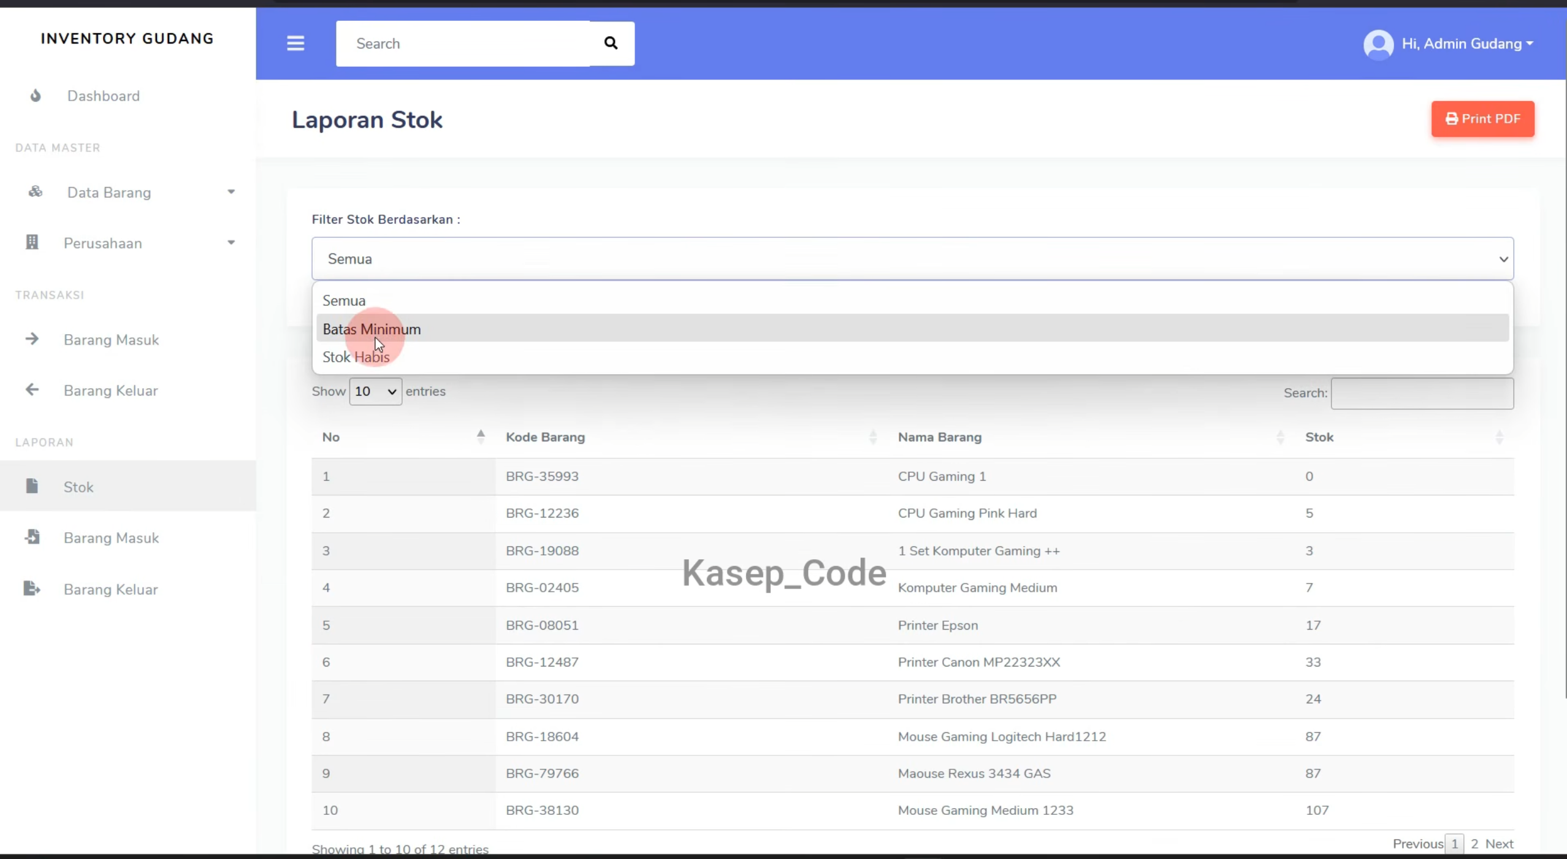Click the Print PDF button

1482,119
